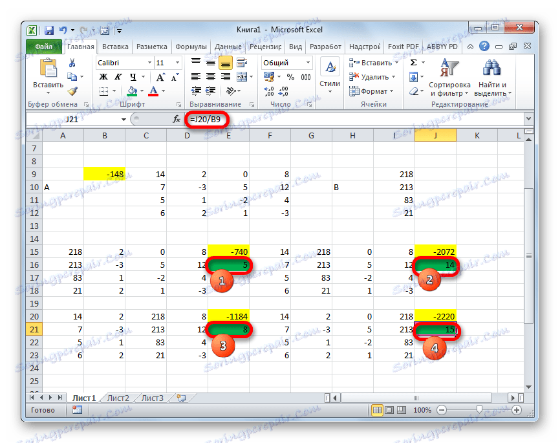560x443 pixels.
Task: Select Page Layout view in status bar
Action: pos(389,410)
